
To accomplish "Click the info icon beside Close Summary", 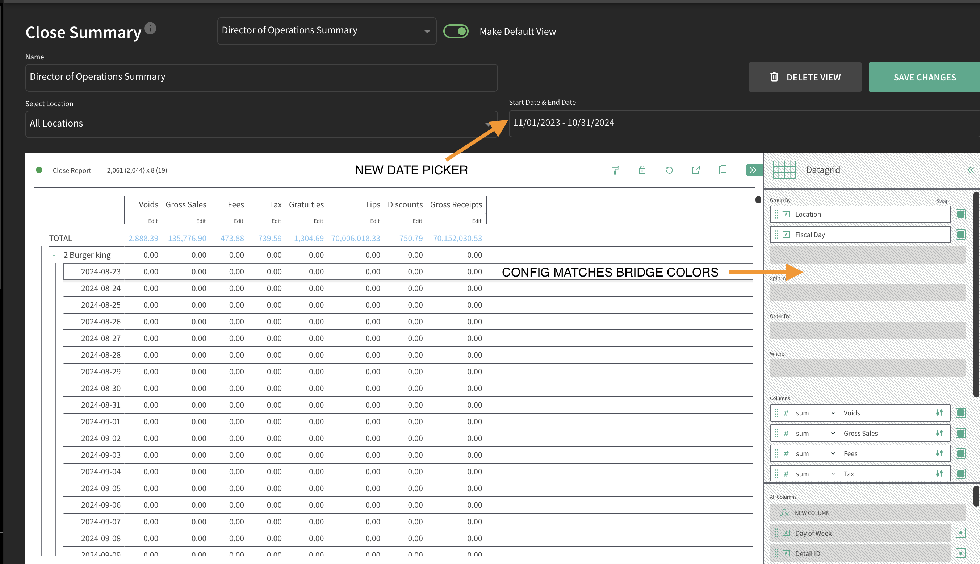I will tap(150, 28).
